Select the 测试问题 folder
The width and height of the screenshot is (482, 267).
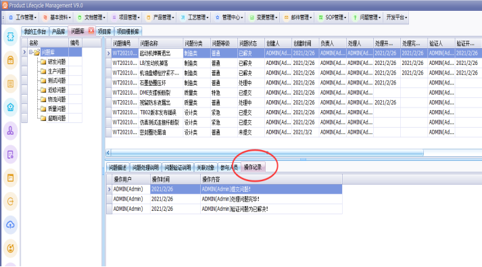(x=57, y=80)
